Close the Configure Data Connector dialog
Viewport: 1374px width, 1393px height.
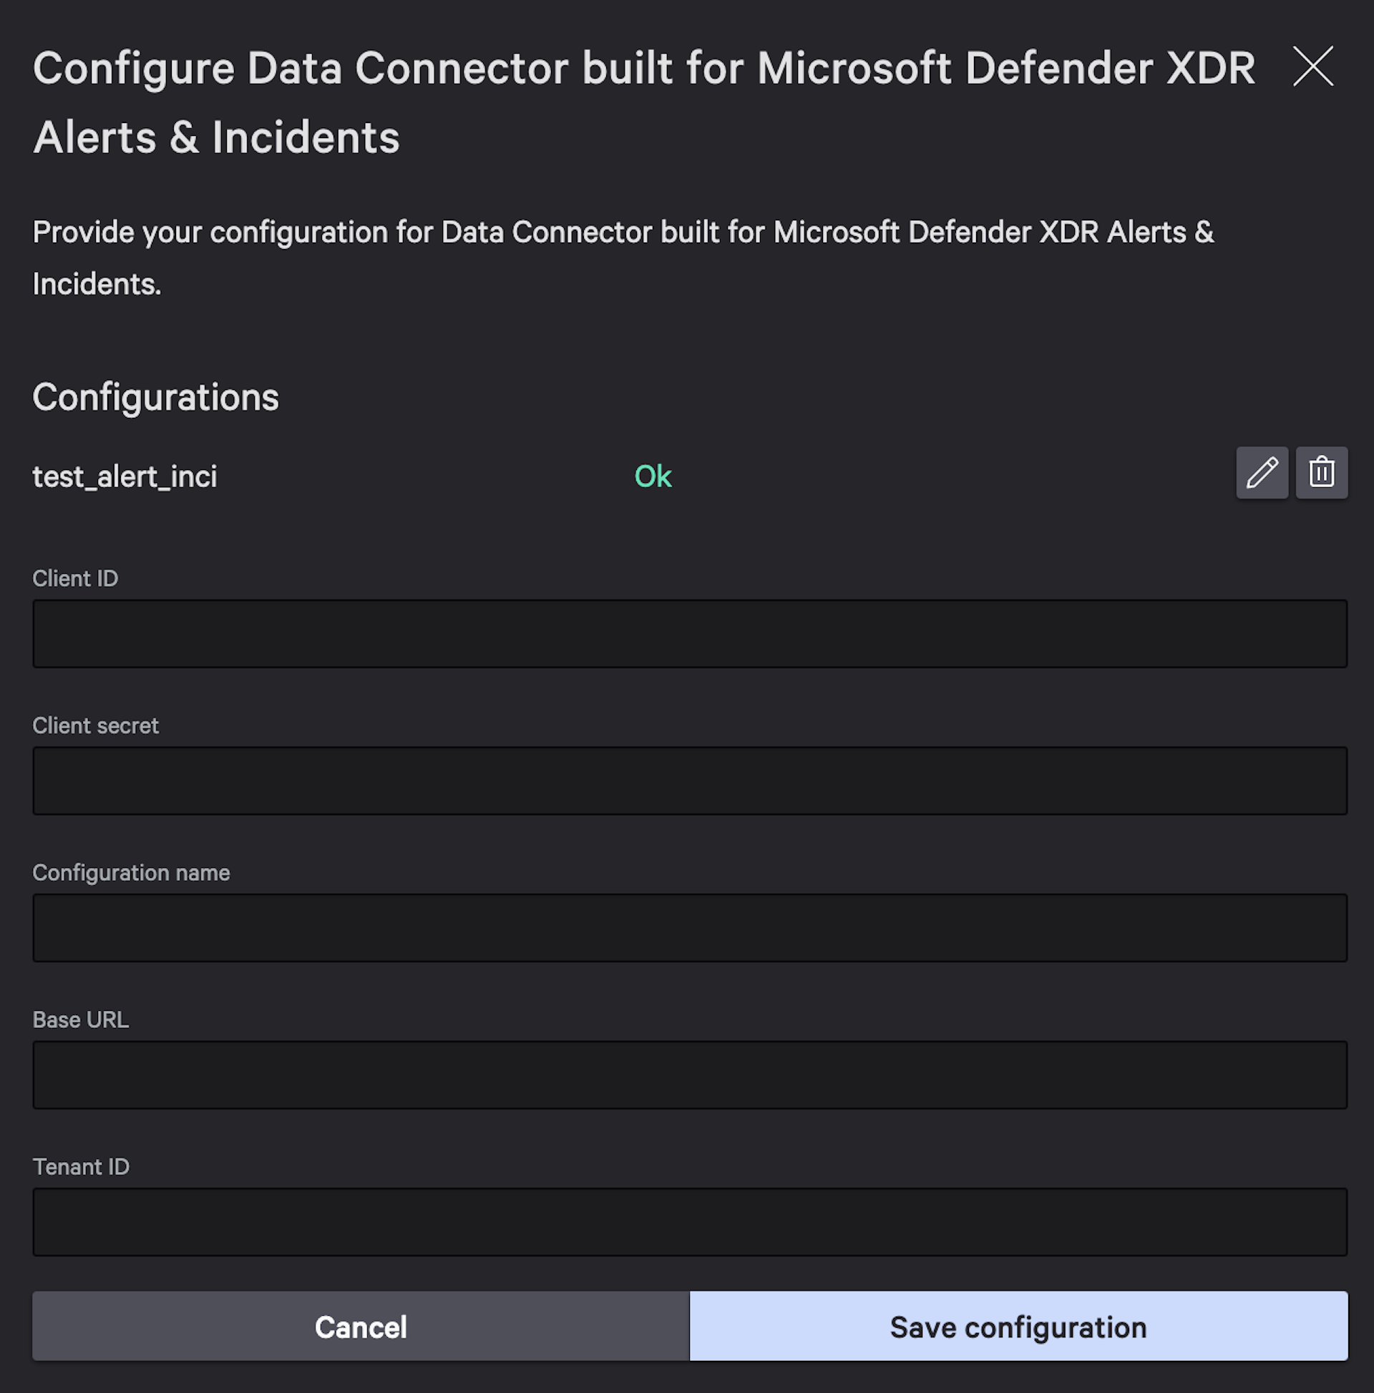(x=1312, y=67)
